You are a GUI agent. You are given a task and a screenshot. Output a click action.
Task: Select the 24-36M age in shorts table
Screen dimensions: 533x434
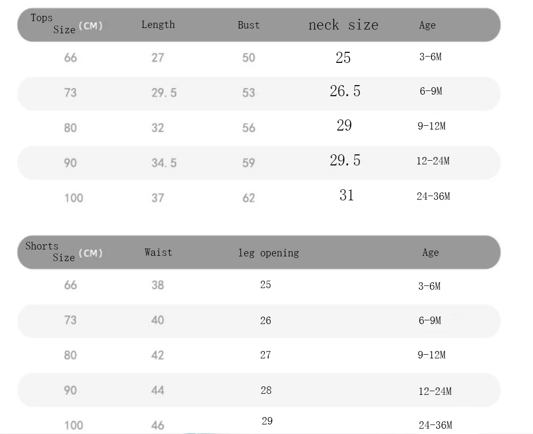click(x=436, y=425)
